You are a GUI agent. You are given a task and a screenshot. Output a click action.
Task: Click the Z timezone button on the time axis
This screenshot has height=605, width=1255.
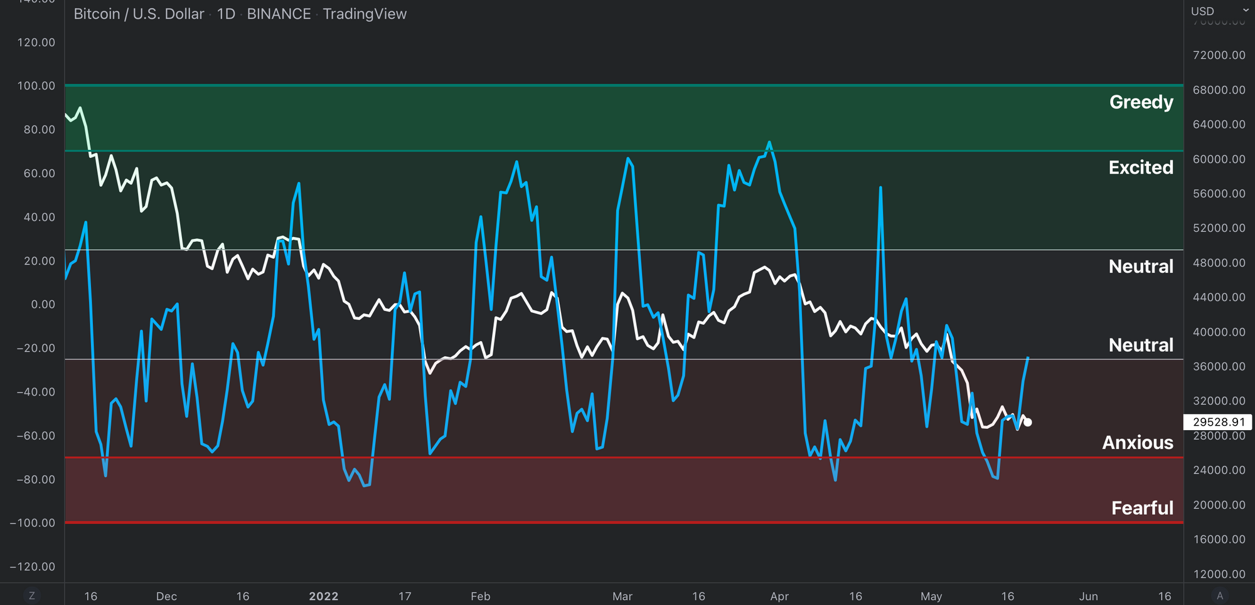tap(32, 596)
